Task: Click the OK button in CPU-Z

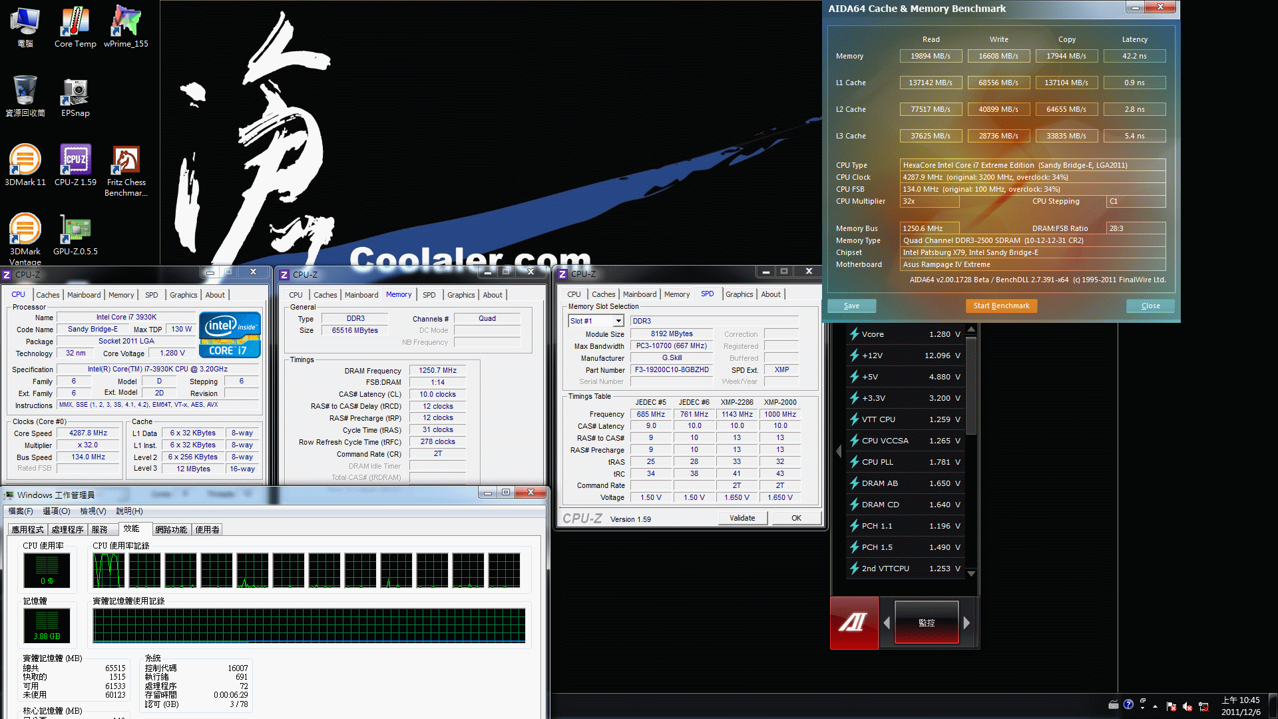Action: [796, 518]
